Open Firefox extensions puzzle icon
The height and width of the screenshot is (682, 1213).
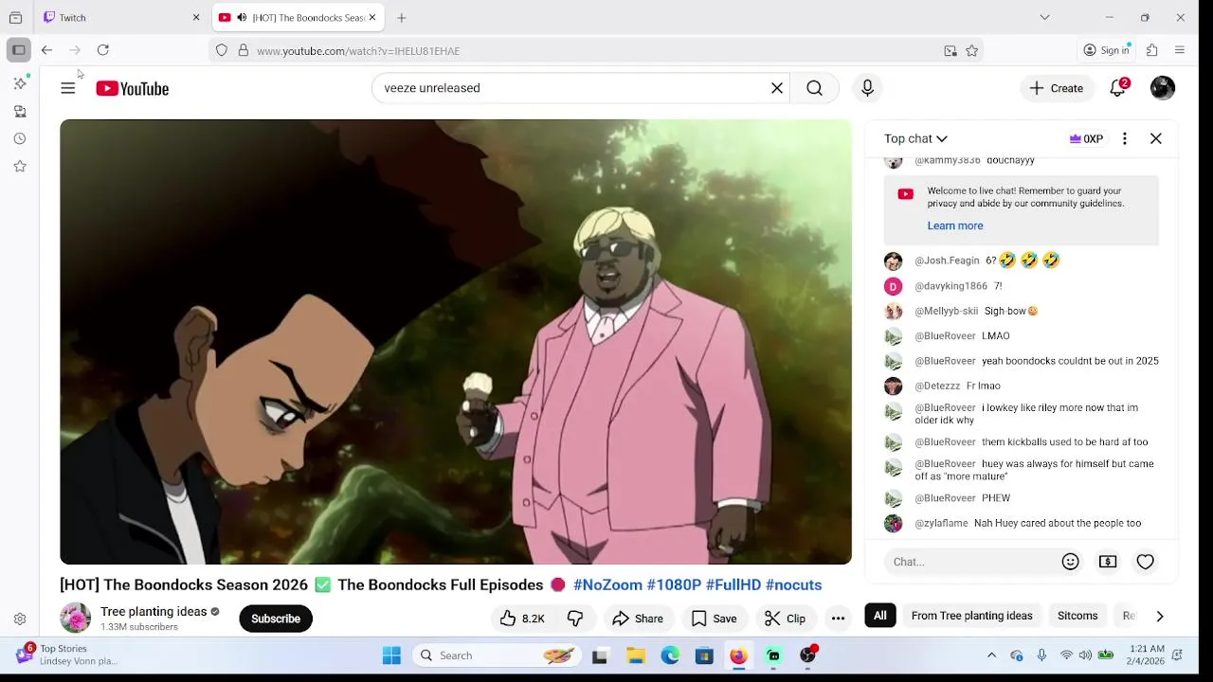(x=1152, y=50)
